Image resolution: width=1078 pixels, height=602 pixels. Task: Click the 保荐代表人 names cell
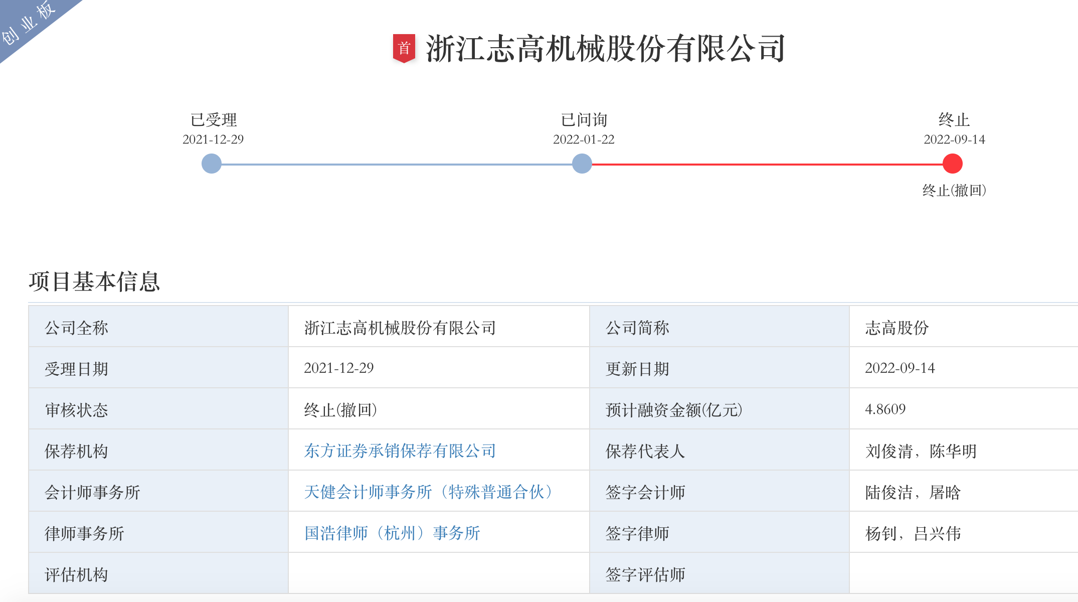pos(921,451)
